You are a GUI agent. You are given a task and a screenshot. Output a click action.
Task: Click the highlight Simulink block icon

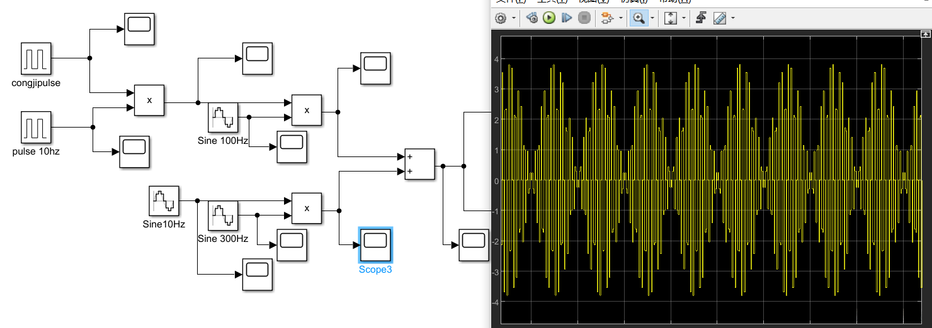click(607, 18)
